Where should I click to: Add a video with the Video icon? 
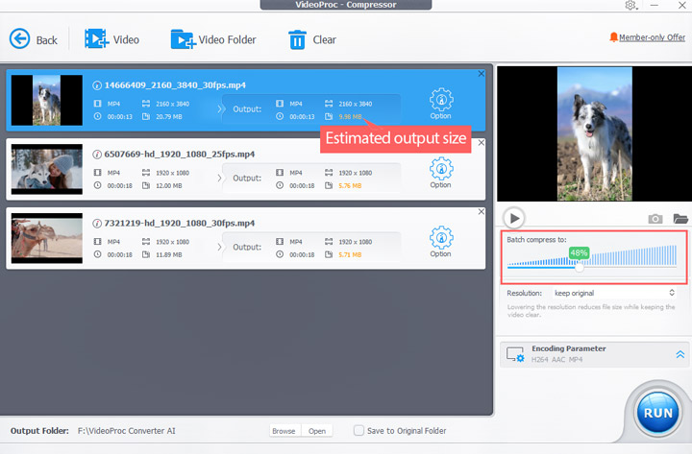point(97,39)
